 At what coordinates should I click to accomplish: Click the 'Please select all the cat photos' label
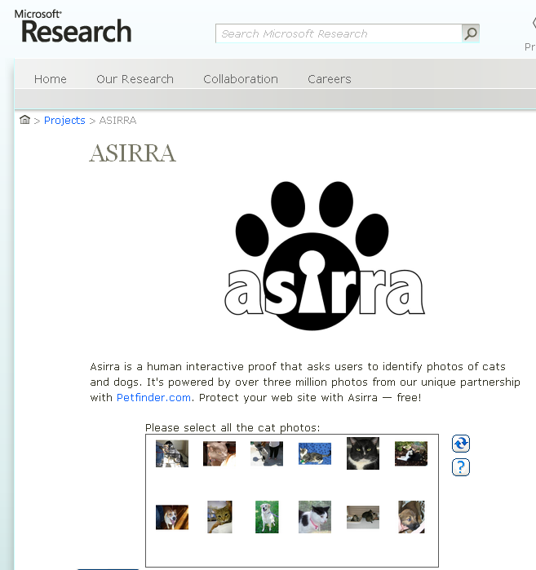pos(233,427)
